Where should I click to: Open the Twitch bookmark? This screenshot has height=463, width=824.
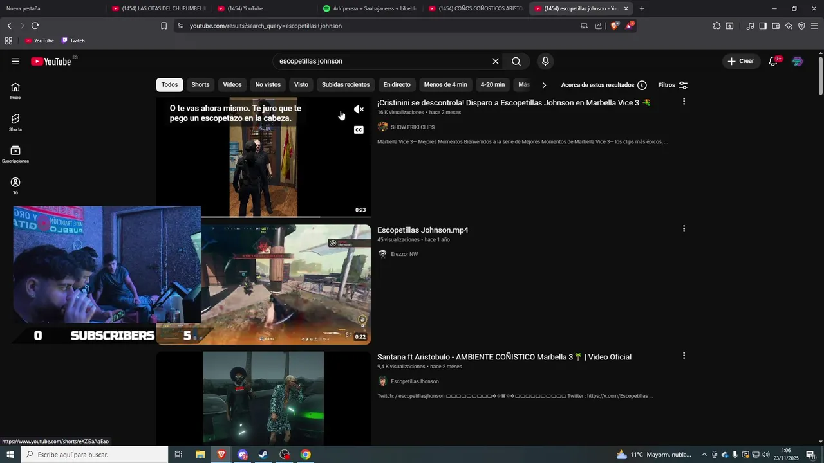click(73, 41)
